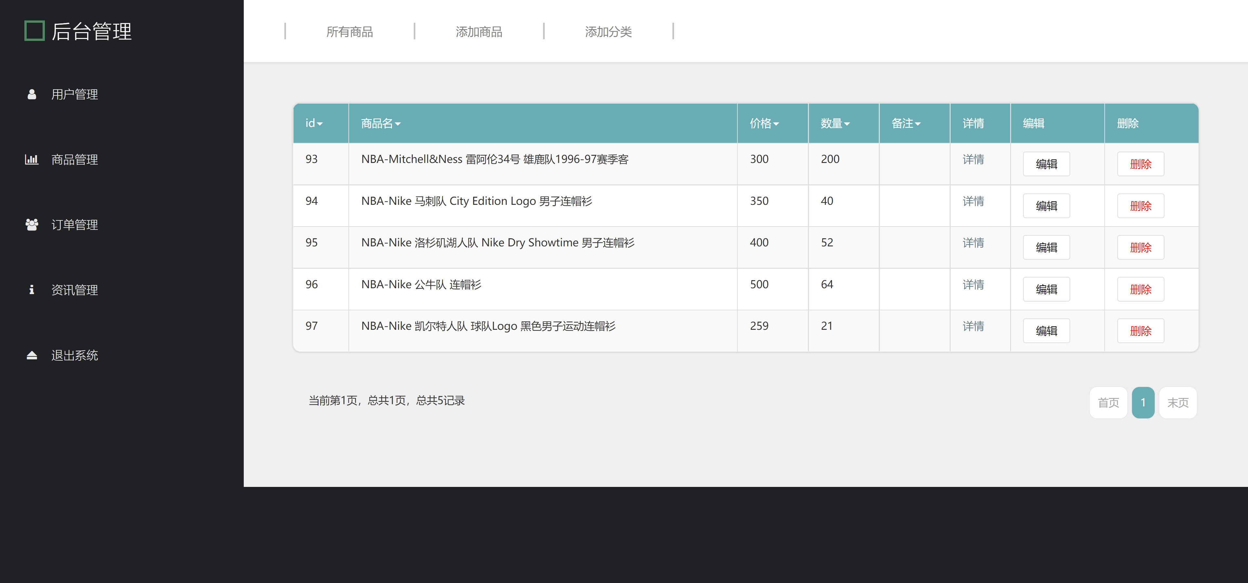Click the 末页 pagination button
The image size is (1248, 583).
click(1178, 402)
